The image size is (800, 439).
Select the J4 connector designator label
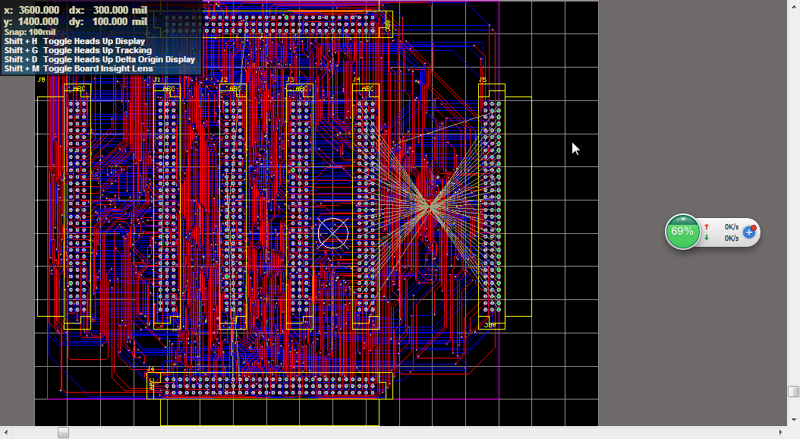coord(356,80)
